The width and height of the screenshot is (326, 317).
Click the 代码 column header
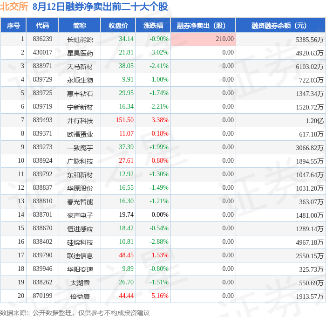42,25
